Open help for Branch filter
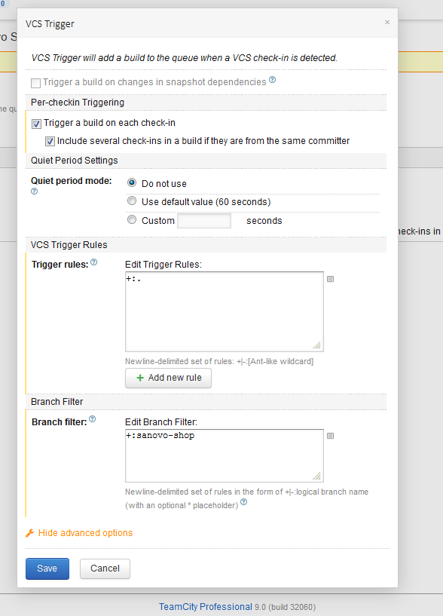The width and height of the screenshot is (443, 616). click(92, 419)
